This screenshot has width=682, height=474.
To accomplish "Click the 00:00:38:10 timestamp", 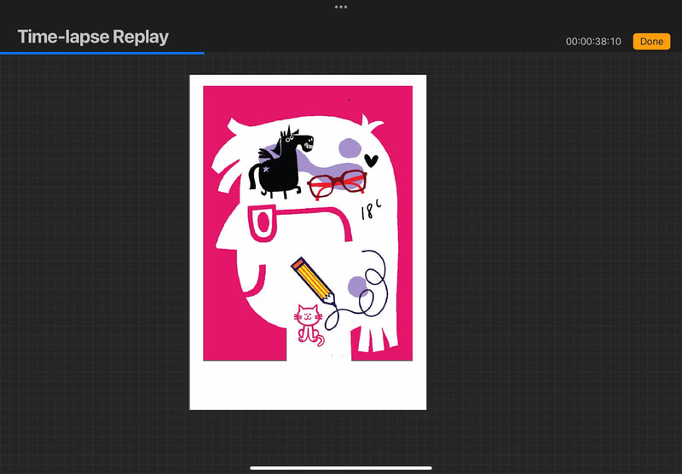I will click(x=594, y=42).
